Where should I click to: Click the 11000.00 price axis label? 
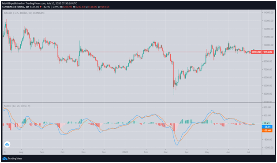click(x=268, y=37)
